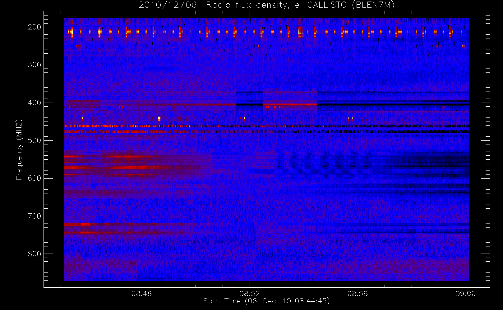Click the 200 frequency tick label
The image size is (503, 310).
coord(34,27)
